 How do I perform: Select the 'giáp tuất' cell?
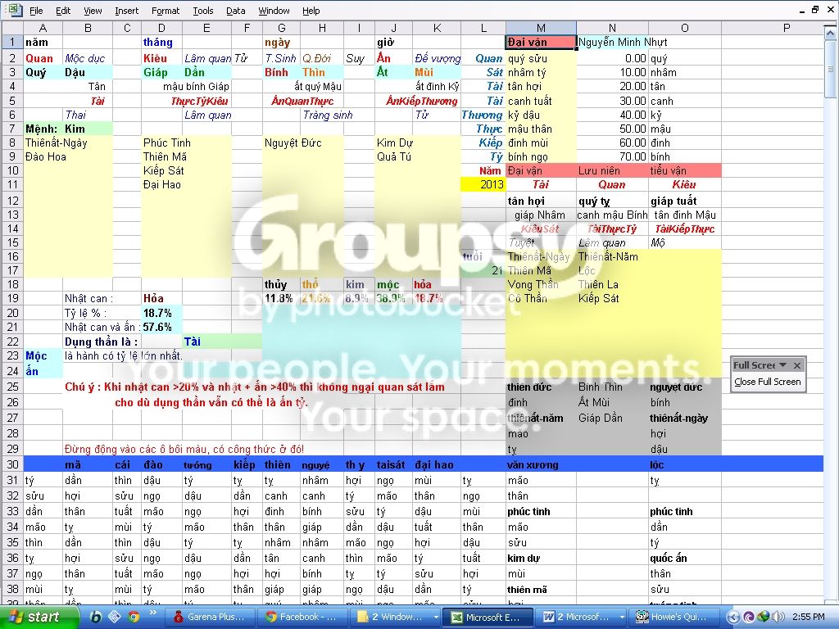tap(685, 201)
